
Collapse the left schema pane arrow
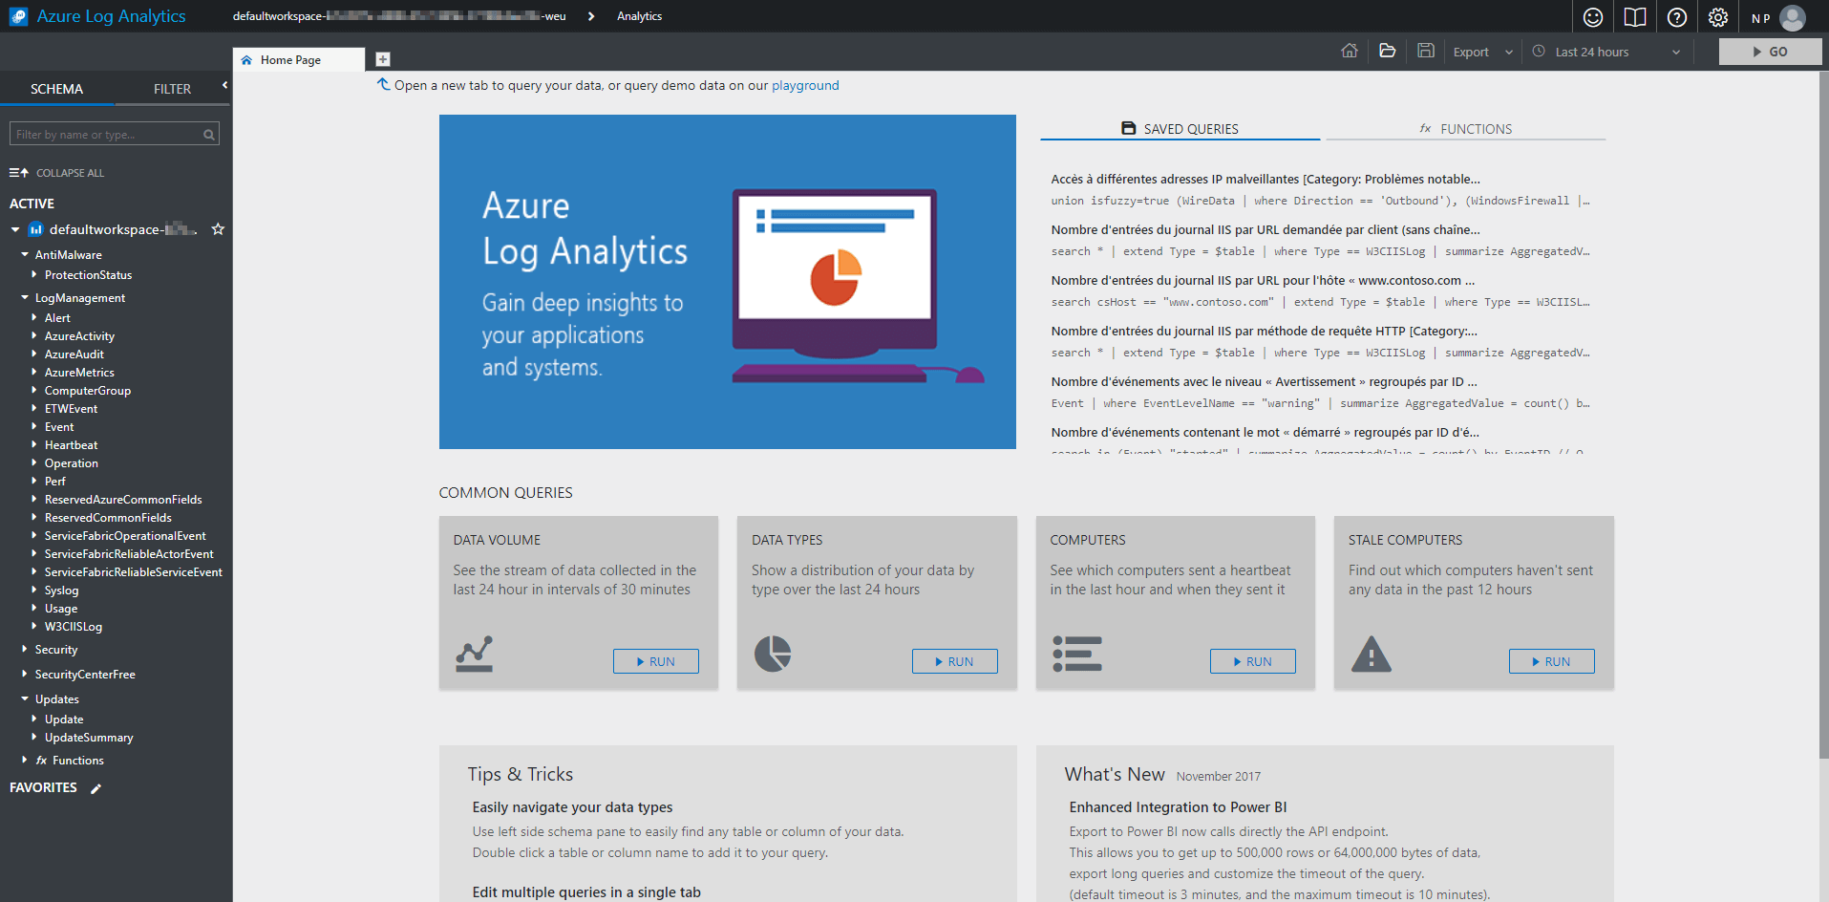coord(224,85)
